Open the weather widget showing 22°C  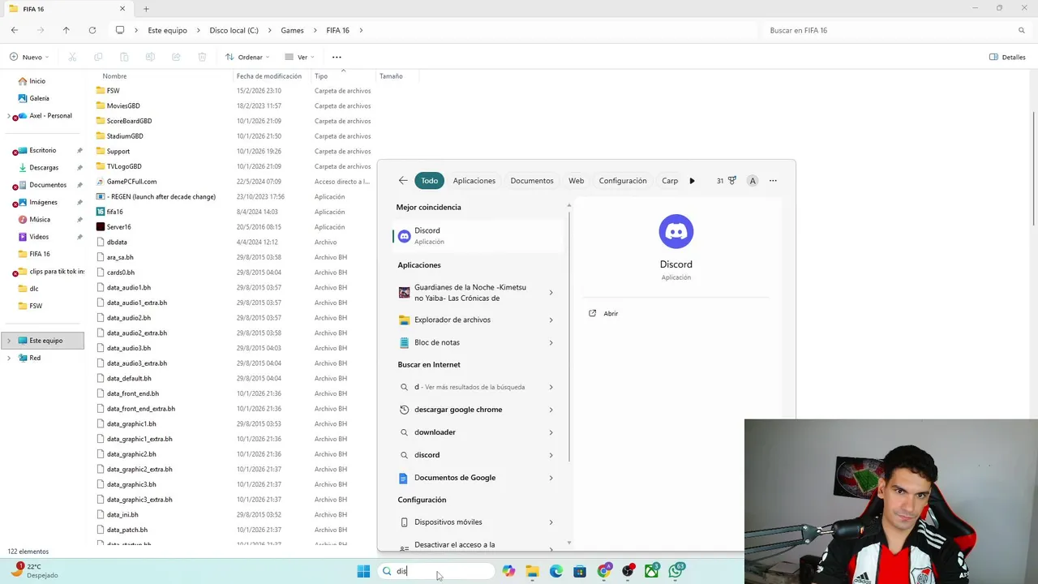point(34,571)
